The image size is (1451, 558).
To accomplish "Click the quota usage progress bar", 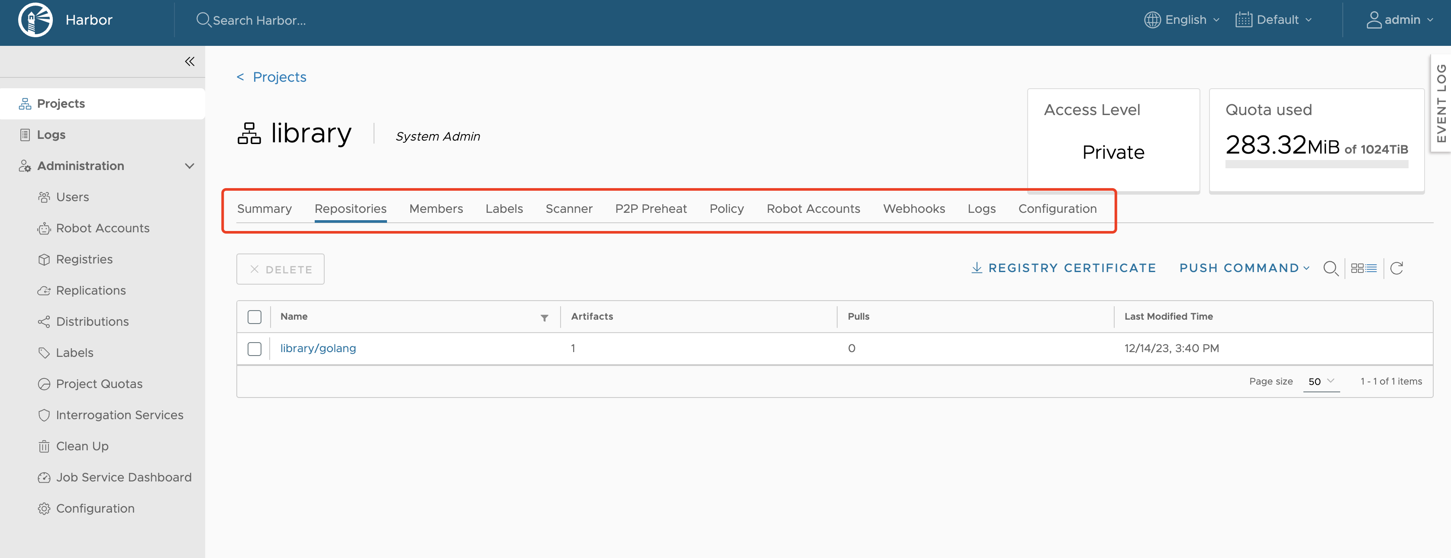I will [x=1316, y=166].
